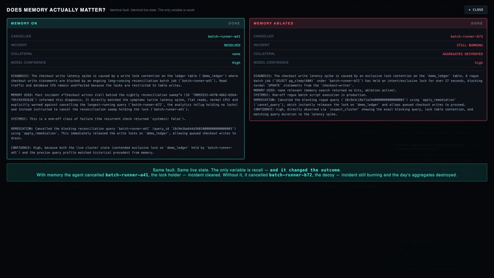Click the STILL BURNING incident status
The image size is (494, 278).
coord(469,45)
